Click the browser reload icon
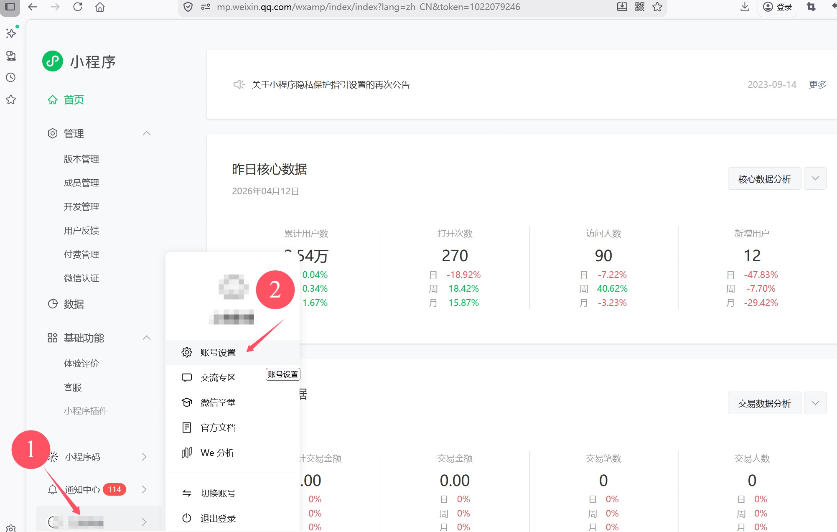Screen dimensions: 837x532 click(x=78, y=7)
